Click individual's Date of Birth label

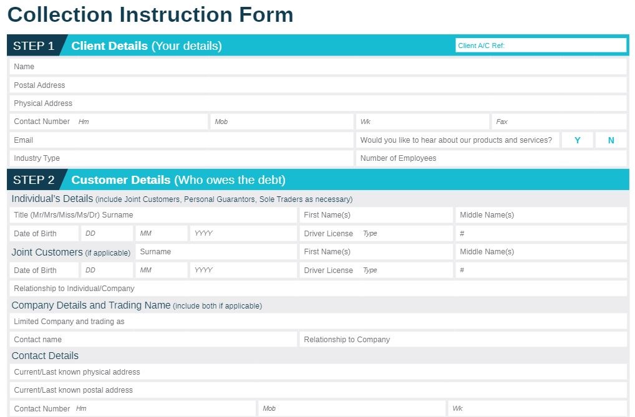tap(35, 234)
